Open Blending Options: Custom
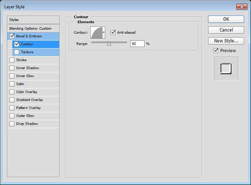 33,29
